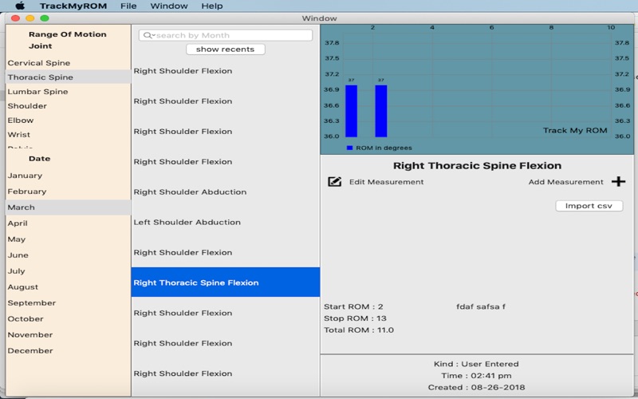Select February in Date list
Viewport: 638px width, 399px height.
pos(68,192)
